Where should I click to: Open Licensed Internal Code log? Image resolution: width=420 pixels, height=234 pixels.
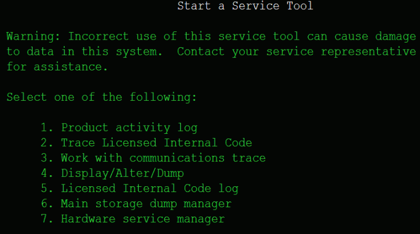[149, 188]
